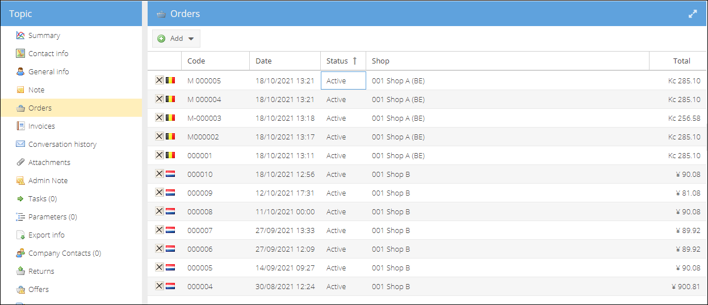Click the General info person icon

click(20, 71)
